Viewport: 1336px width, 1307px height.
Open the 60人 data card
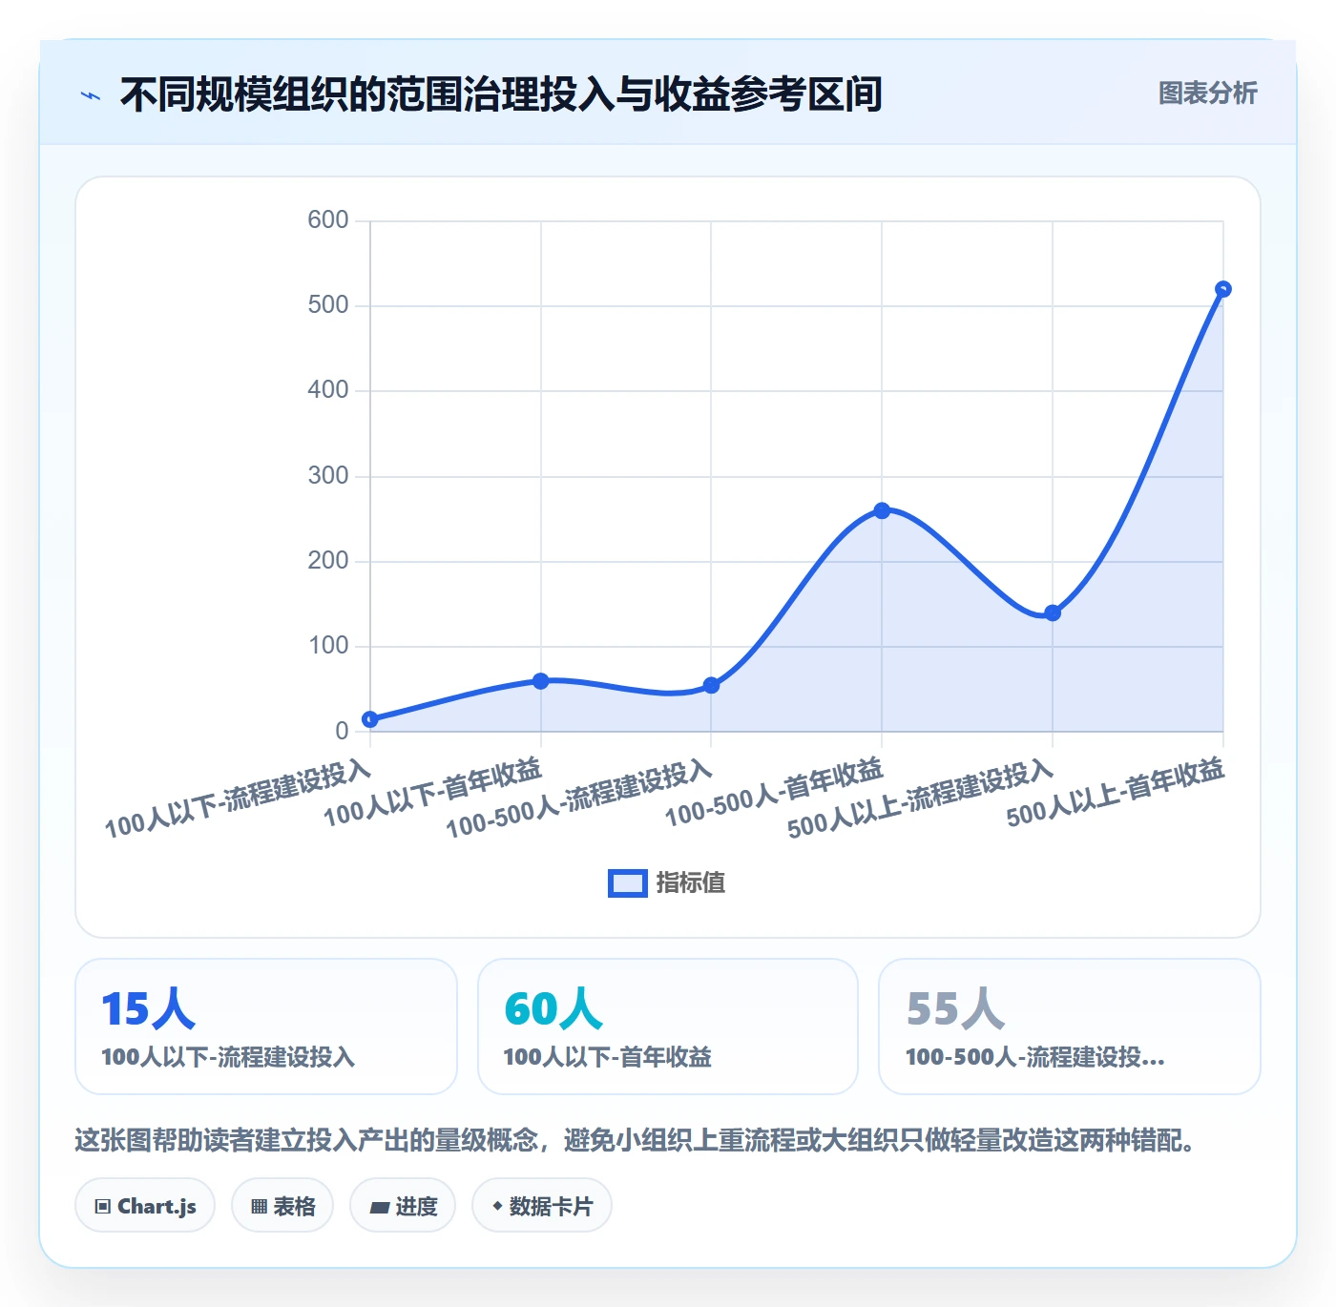(x=668, y=1027)
